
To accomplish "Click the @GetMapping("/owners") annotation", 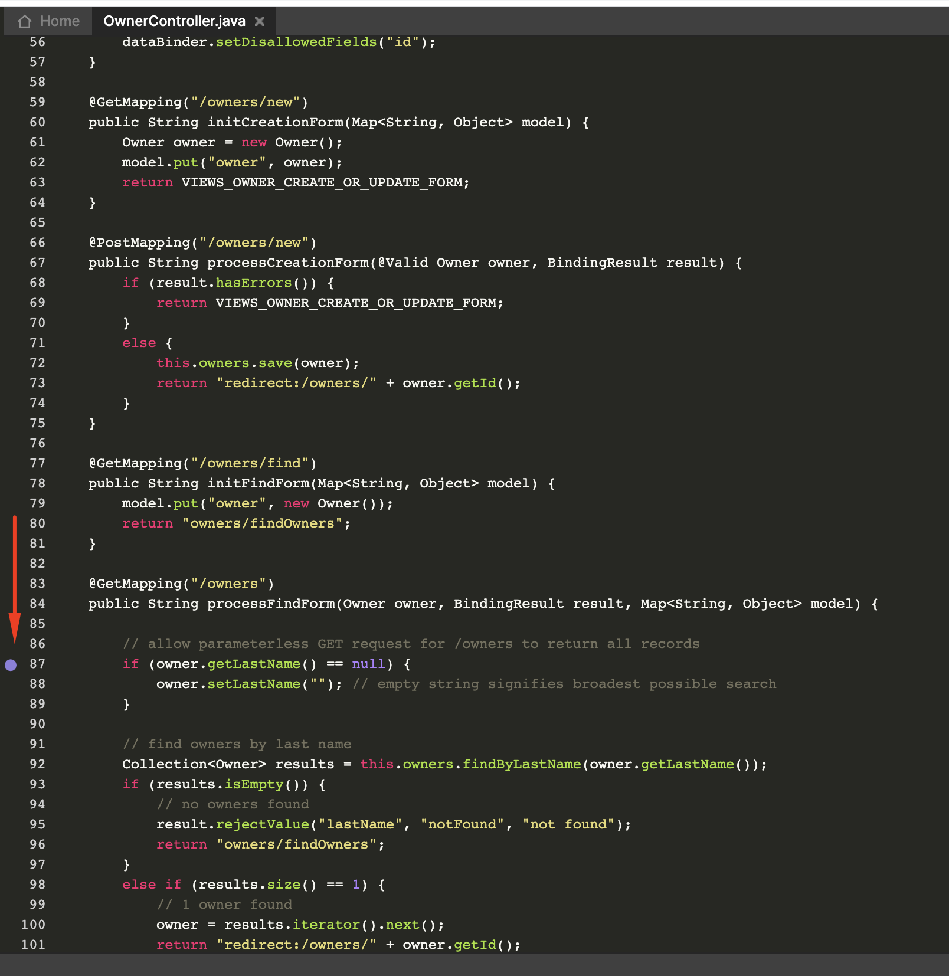I will tap(181, 584).
